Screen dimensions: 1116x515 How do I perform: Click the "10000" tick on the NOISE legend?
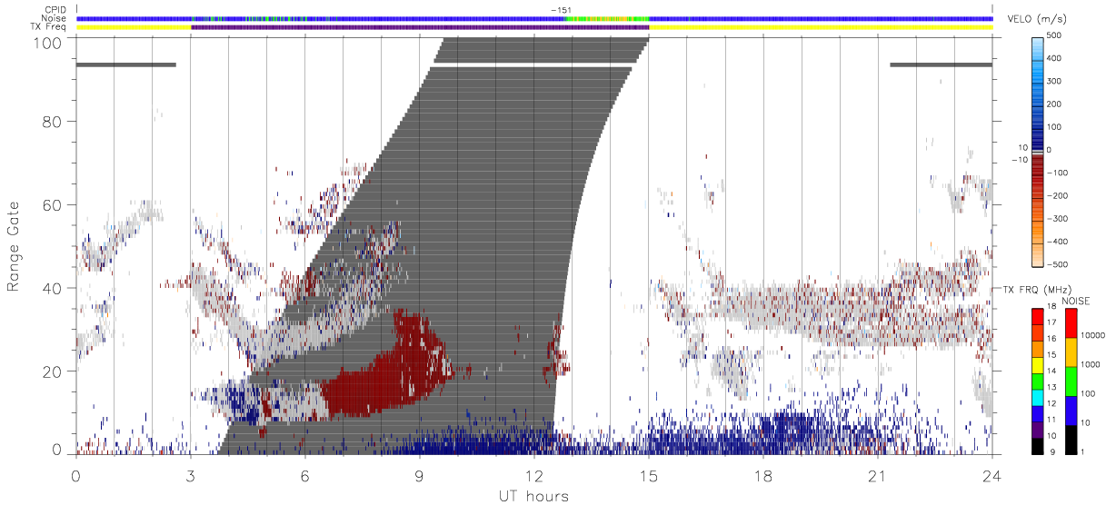click(x=1095, y=335)
